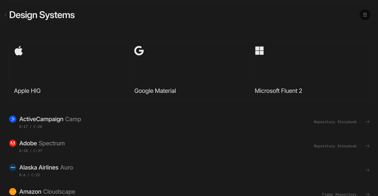Open Storybook link for Adobe Spectrum
The height and width of the screenshot is (196, 378).
pos(347,146)
